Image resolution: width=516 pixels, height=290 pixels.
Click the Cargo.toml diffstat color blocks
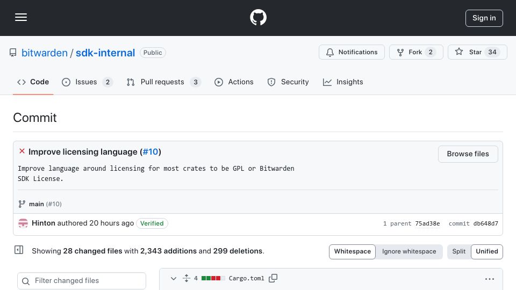tap(213, 278)
